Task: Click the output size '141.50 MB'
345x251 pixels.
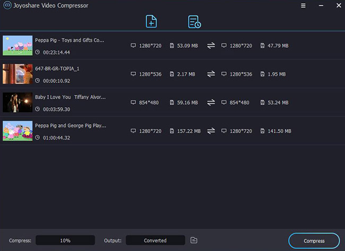Action: [279, 131]
